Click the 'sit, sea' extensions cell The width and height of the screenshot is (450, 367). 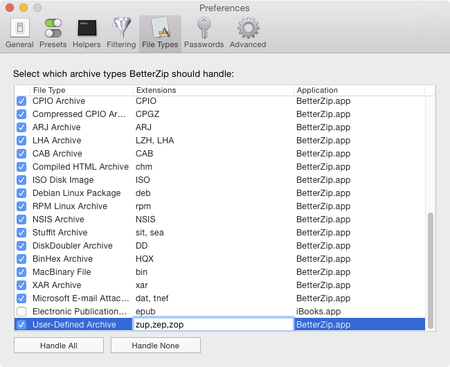(150, 233)
